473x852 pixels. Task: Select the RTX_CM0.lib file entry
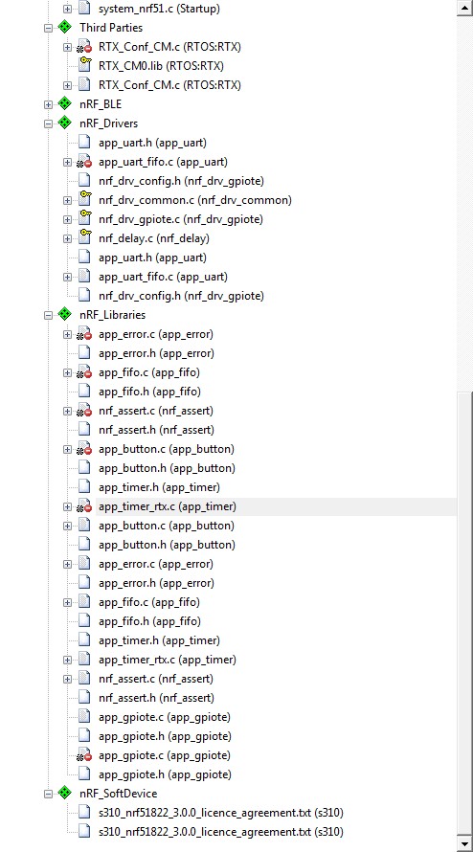pos(161,66)
